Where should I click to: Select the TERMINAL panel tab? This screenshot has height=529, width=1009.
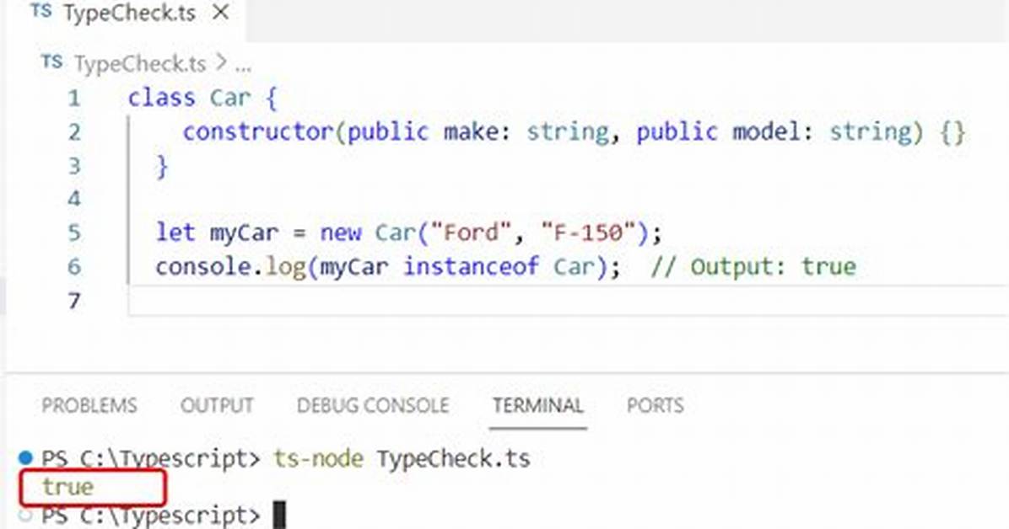pos(538,405)
